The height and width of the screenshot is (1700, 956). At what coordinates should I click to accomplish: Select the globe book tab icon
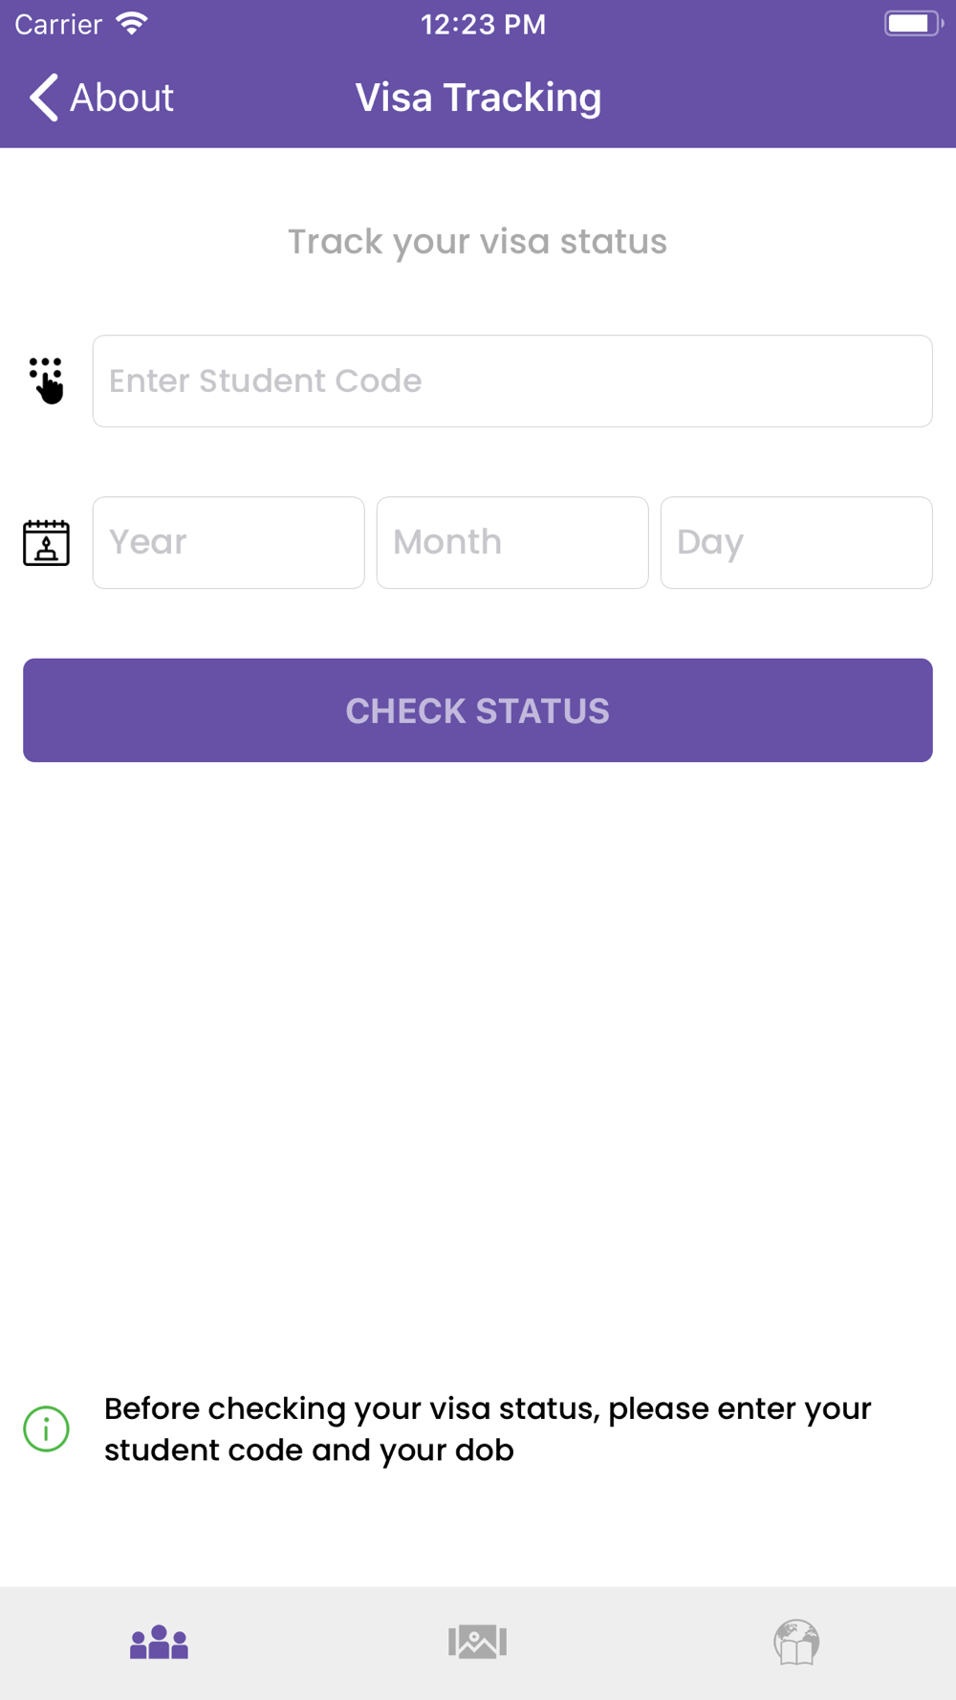(796, 1642)
